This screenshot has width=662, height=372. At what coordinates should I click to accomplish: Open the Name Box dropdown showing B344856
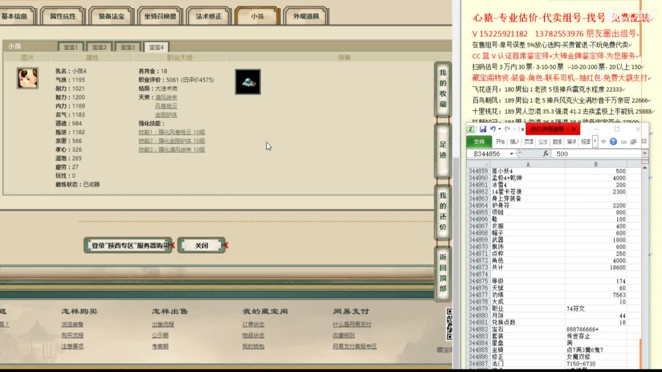click(511, 153)
